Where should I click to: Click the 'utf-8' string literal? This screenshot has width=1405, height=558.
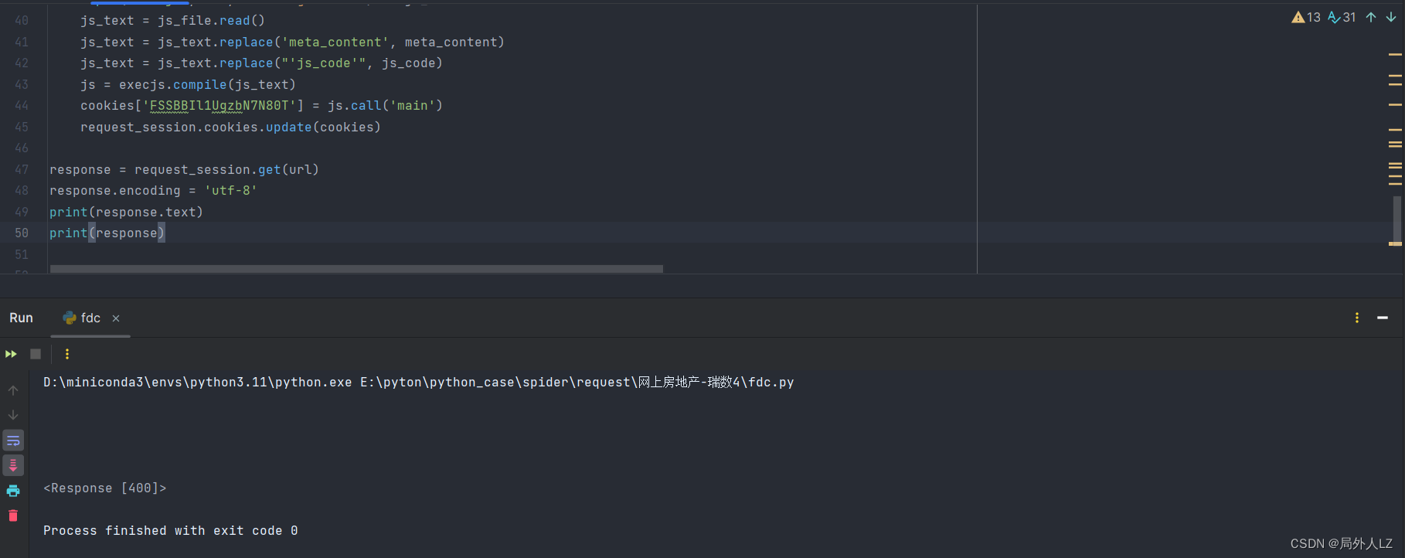pos(230,191)
